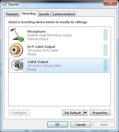119x132 pixels.
Task: Click the Cancel button
Action: (81, 125)
